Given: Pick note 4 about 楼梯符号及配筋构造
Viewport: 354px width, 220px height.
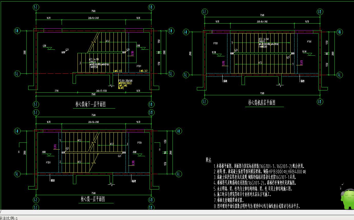Looking at the screenshot, I should pyautogui.click(x=255, y=183).
